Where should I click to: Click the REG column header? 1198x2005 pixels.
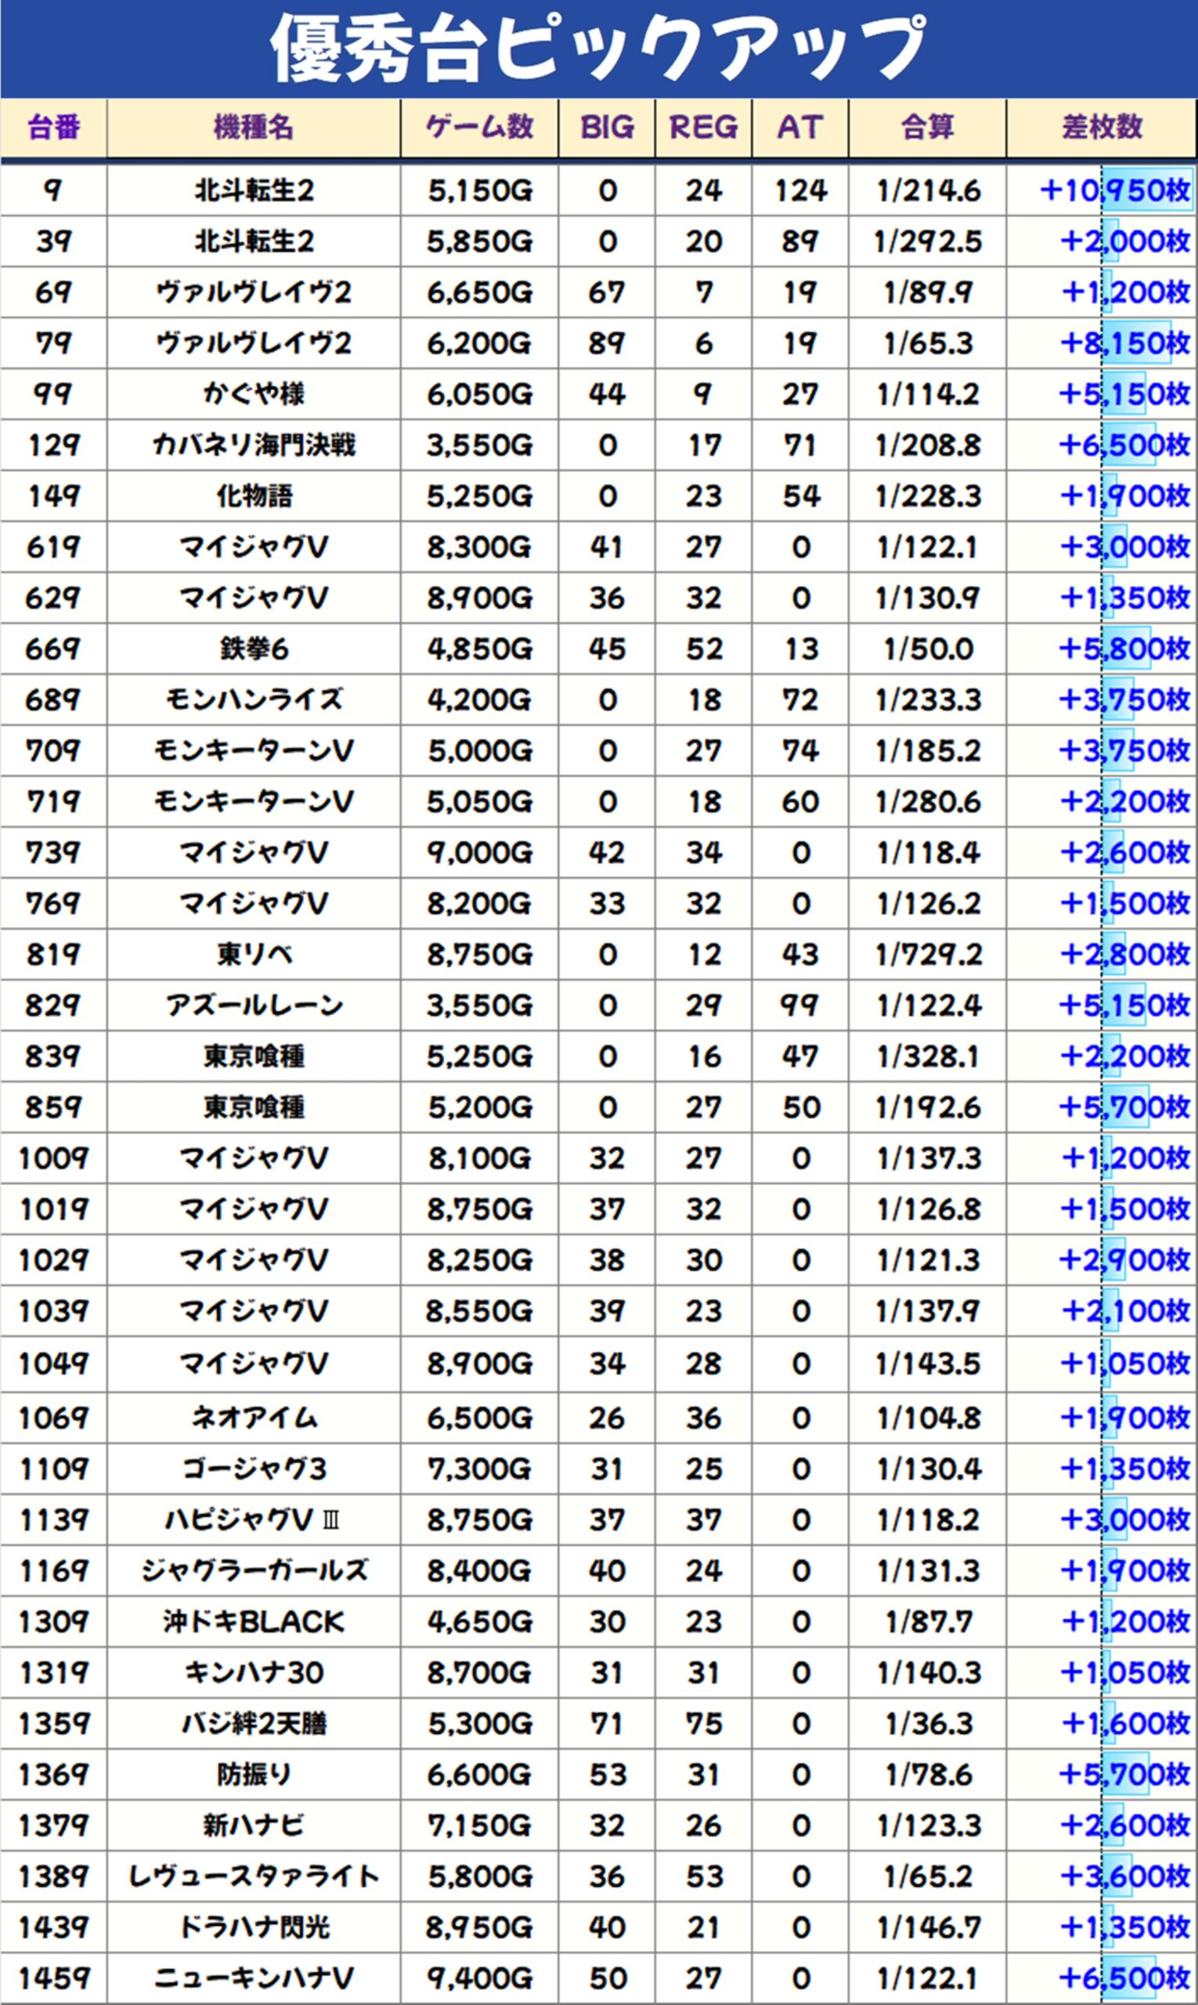pos(702,128)
